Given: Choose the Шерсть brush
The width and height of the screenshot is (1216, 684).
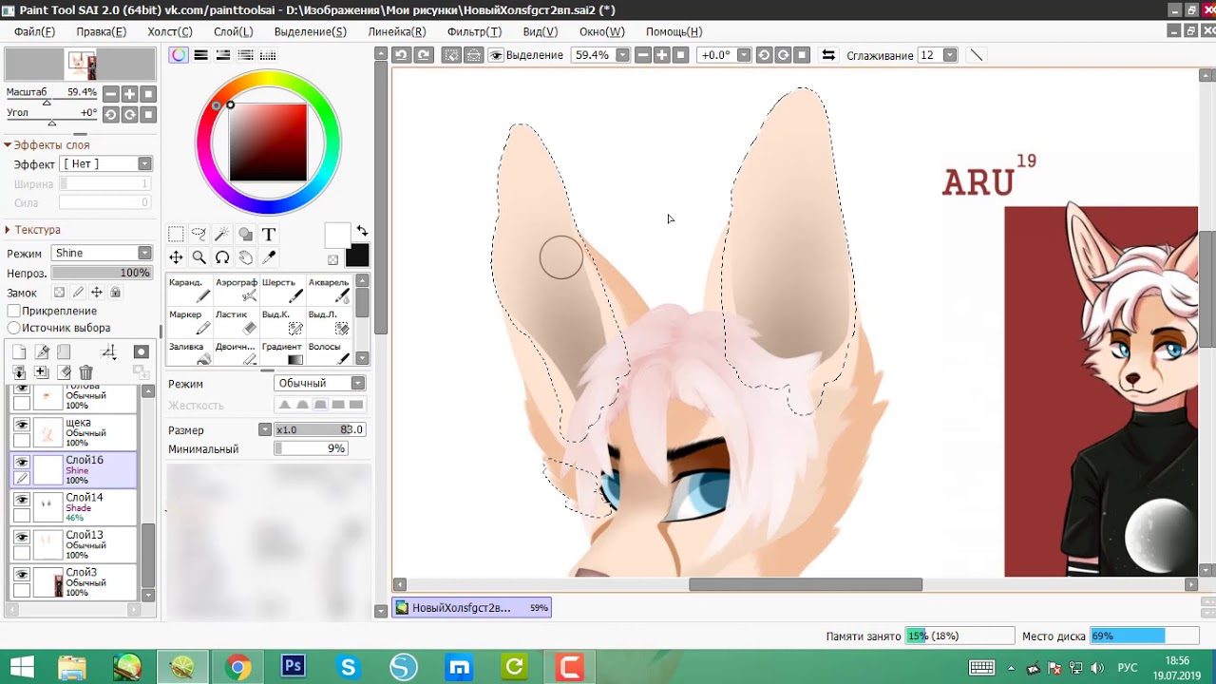Looking at the screenshot, I should click(x=282, y=290).
